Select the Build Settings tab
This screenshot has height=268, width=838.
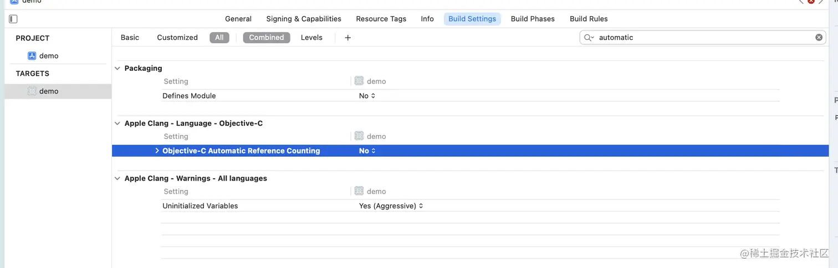coord(472,19)
